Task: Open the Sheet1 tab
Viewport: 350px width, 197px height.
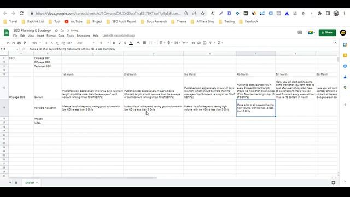Action: (31, 183)
